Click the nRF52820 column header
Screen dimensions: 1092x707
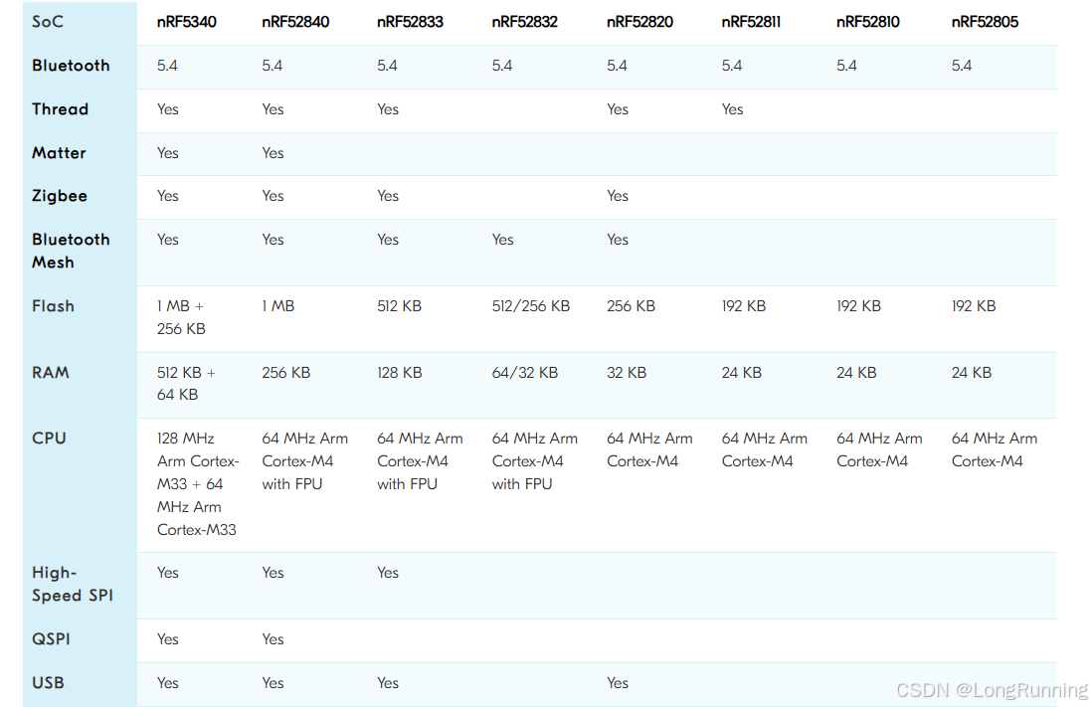point(640,22)
